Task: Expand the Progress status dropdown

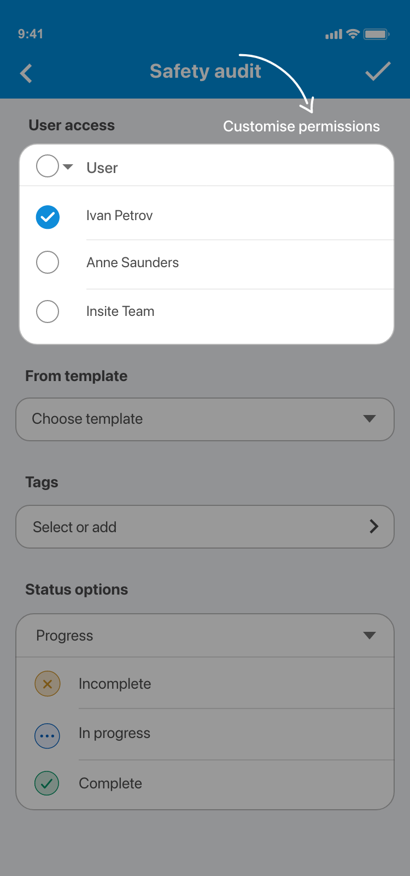Action: [x=205, y=636]
